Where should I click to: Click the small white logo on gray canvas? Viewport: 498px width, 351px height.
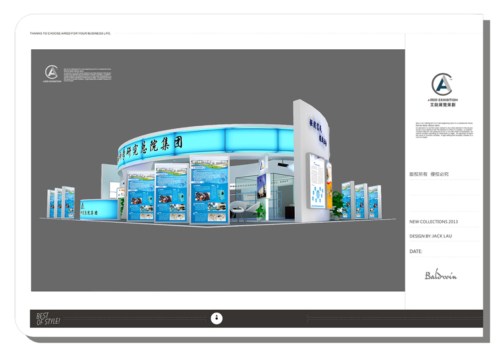point(52,73)
